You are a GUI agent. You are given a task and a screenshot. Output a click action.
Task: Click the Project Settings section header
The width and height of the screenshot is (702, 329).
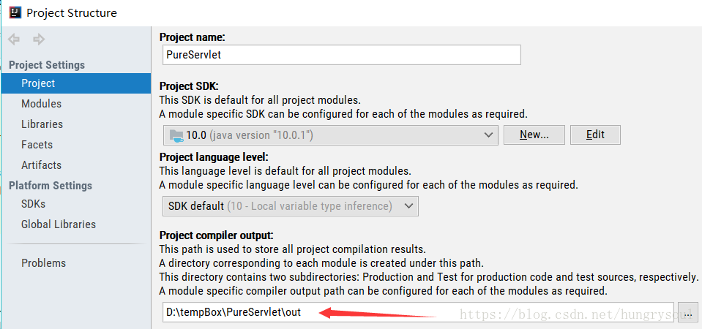point(47,65)
